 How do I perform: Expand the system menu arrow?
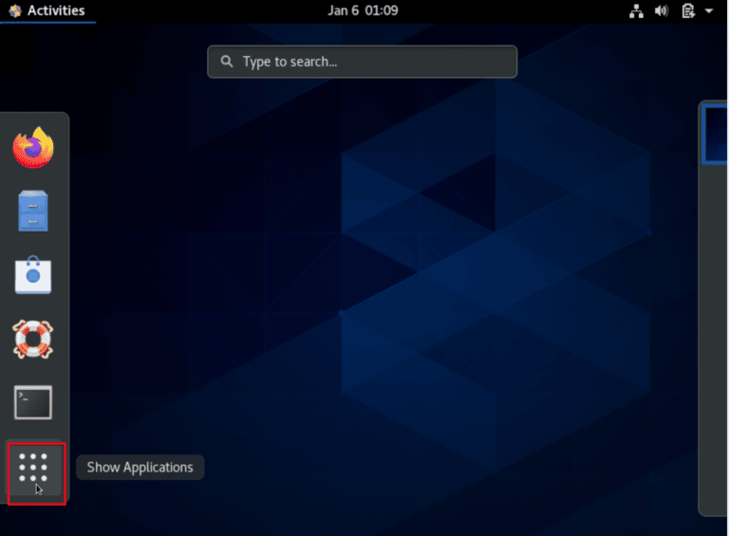pos(708,10)
